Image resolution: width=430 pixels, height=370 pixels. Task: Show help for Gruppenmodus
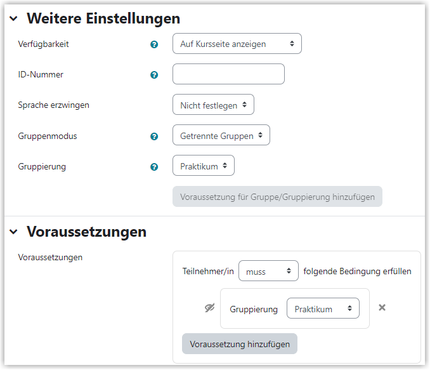coord(154,136)
